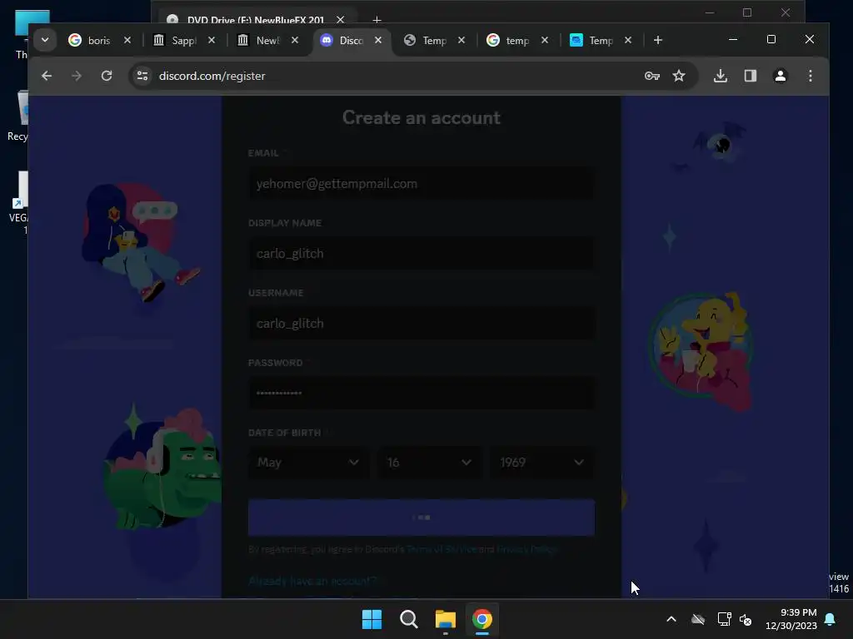Open File Explorer from the taskbar
The height and width of the screenshot is (639, 853).
pyautogui.click(x=446, y=619)
